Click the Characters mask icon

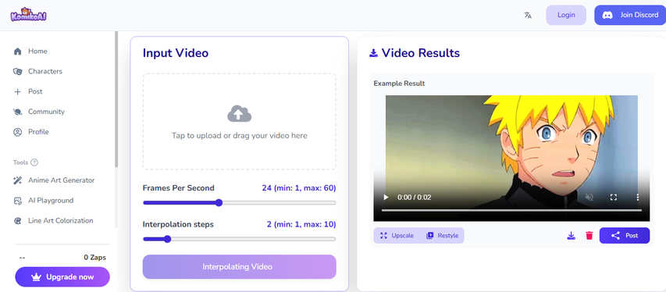[17, 71]
